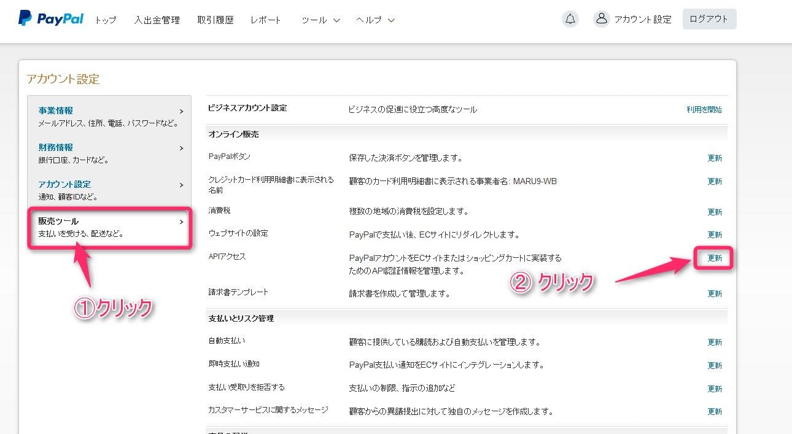The image size is (792, 434).
Task: Expand the ヘルプ dropdown menu
Action: click(x=375, y=20)
